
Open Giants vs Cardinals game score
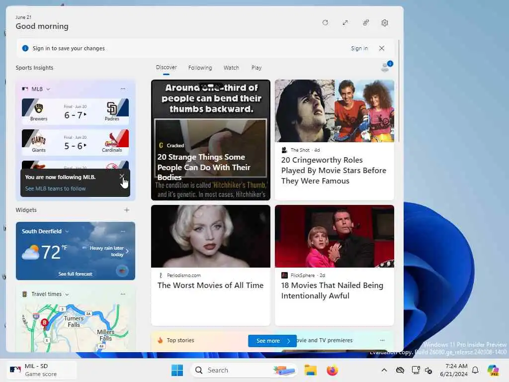tap(76, 142)
